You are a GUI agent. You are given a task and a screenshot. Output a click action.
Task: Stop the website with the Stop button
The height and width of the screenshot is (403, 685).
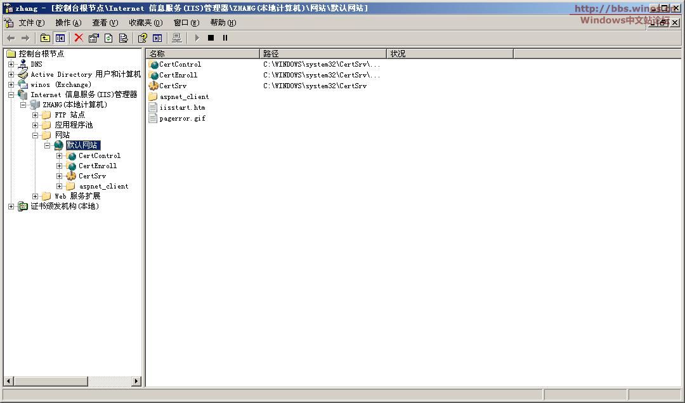coord(211,38)
